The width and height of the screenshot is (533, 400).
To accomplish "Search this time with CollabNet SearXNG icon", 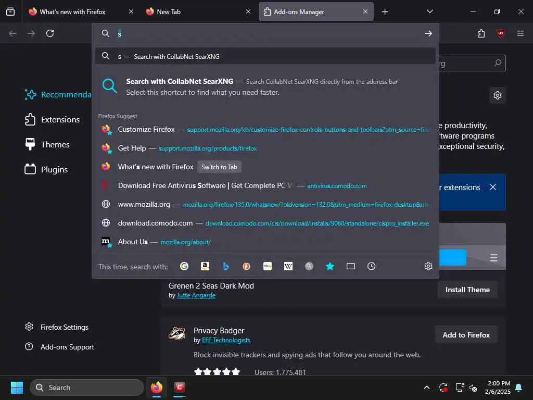I will click(x=309, y=266).
